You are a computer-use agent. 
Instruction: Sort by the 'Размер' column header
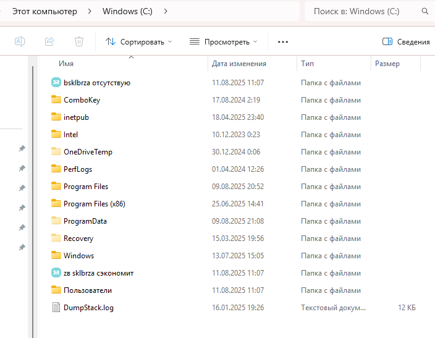pos(387,64)
